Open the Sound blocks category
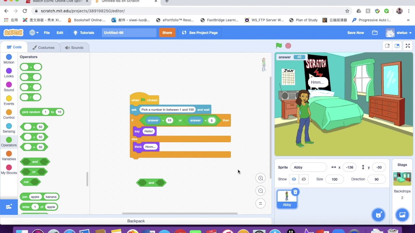The width and height of the screenshot is (415, 233). point(9,87)
